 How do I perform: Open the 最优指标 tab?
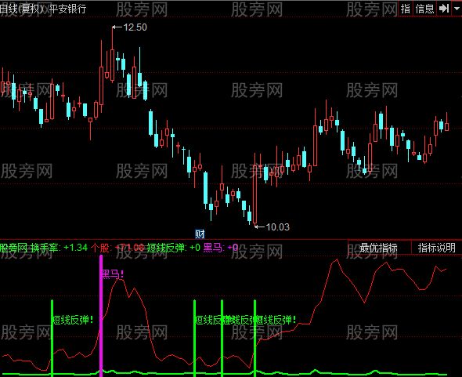pos(379,248)
